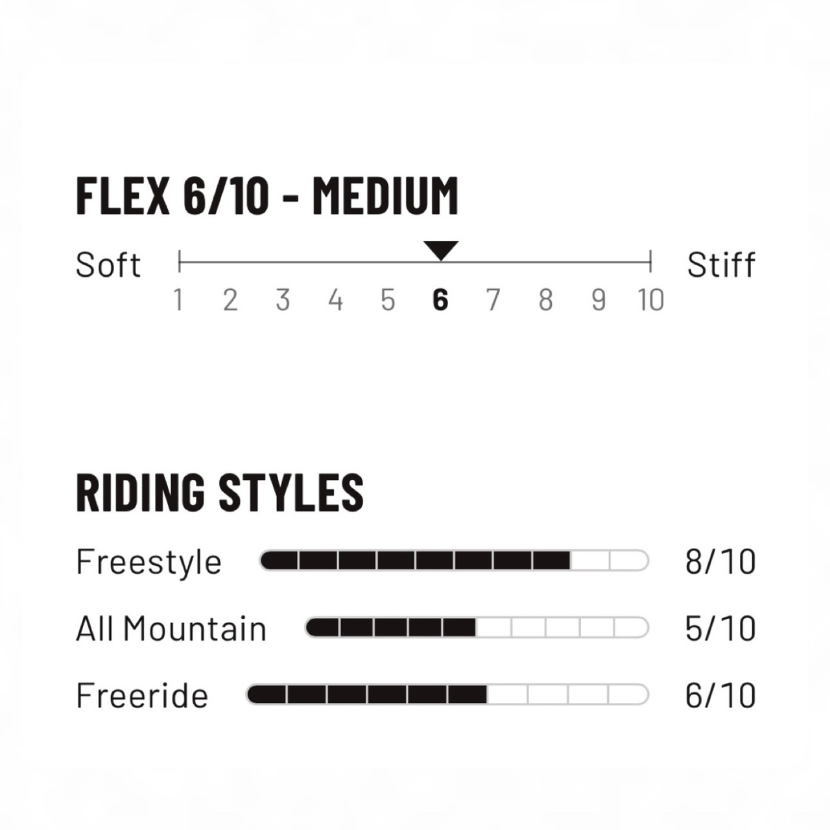Click the All Mountain label

[171, 628]
